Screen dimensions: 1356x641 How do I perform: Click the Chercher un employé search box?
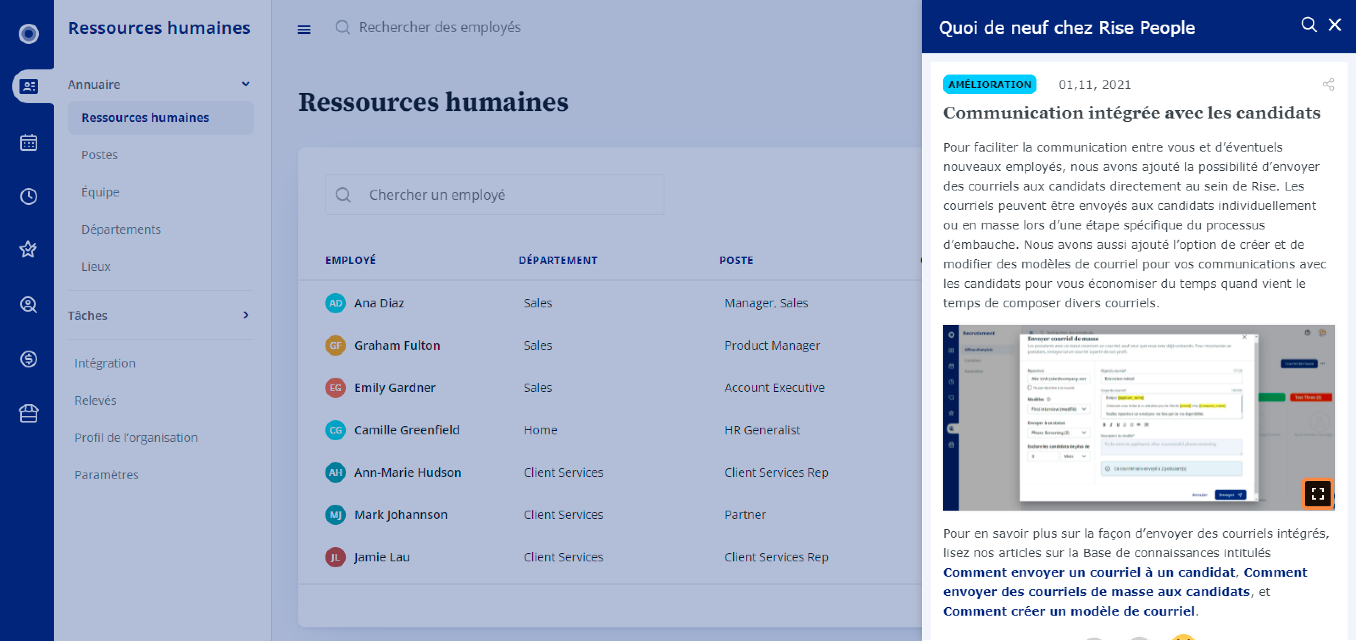(x=494, y=195)
